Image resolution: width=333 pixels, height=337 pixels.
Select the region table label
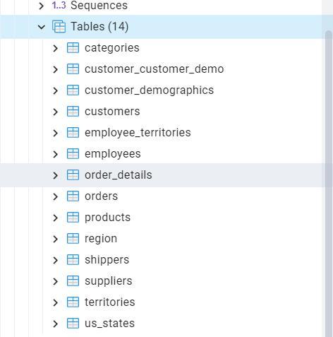[101, 239]
